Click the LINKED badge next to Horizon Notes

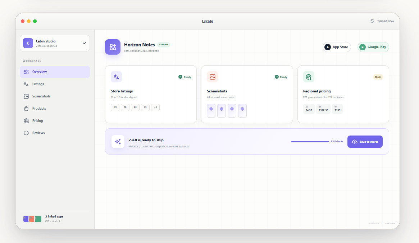(164, 45)
